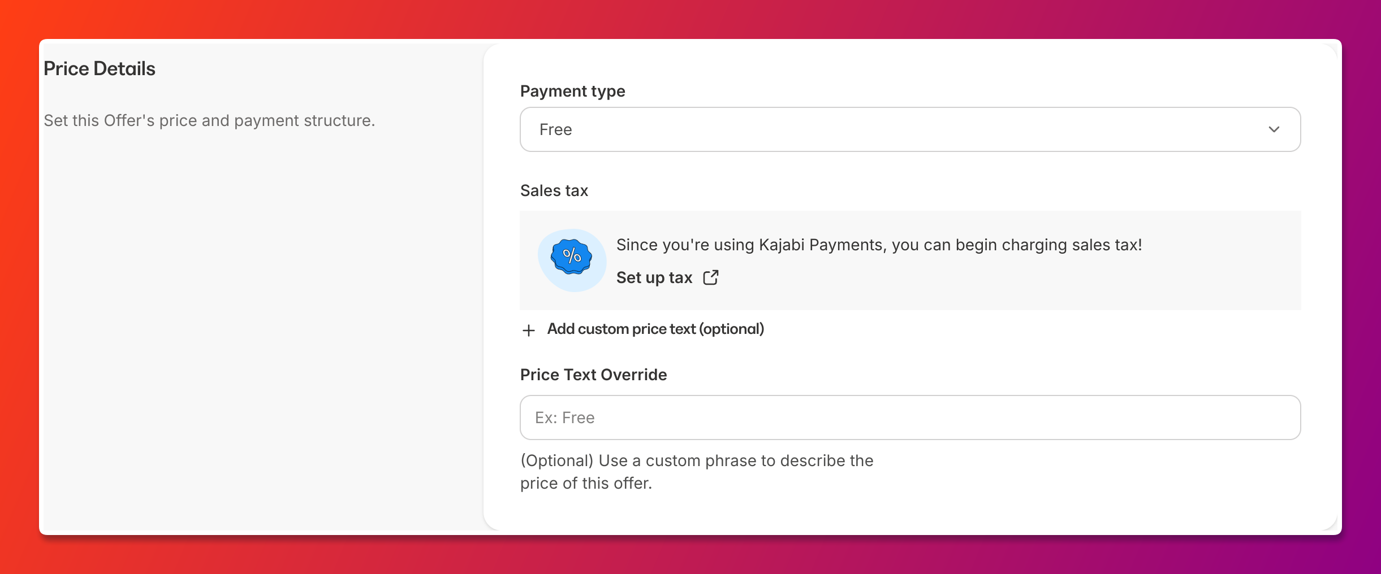Click the external link icon beside Set up tax

click(710, 277)
